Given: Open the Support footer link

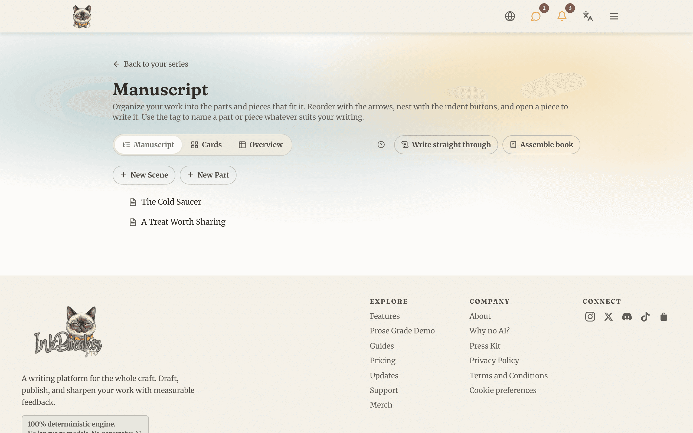Looking at the screenshot, I should pyautogui.click(x=384, y=390).
